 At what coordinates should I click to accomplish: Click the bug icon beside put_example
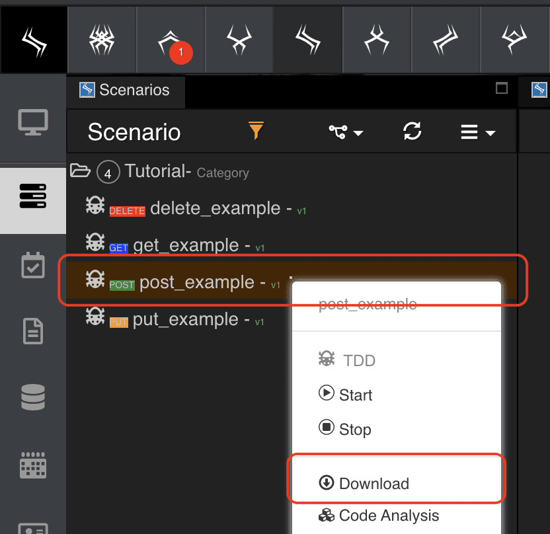[x=95, y=316]
